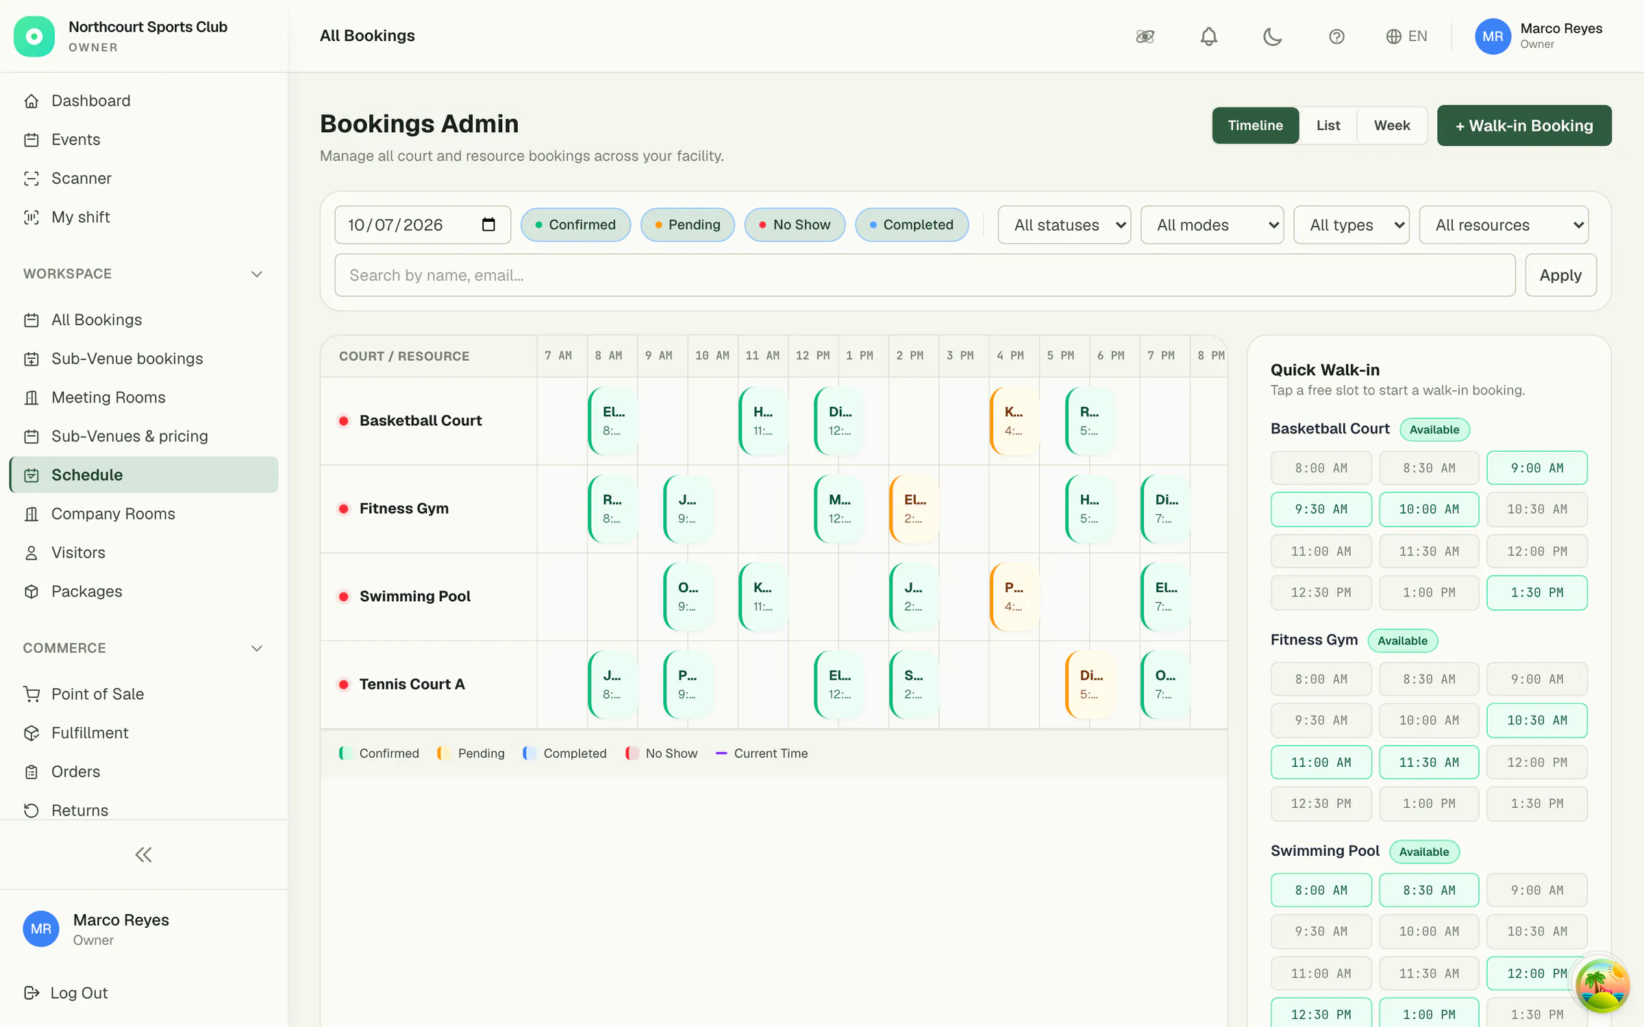Click the palm tree floating widget
Screen dimensions: 1644x1027
click(1602, 985)
